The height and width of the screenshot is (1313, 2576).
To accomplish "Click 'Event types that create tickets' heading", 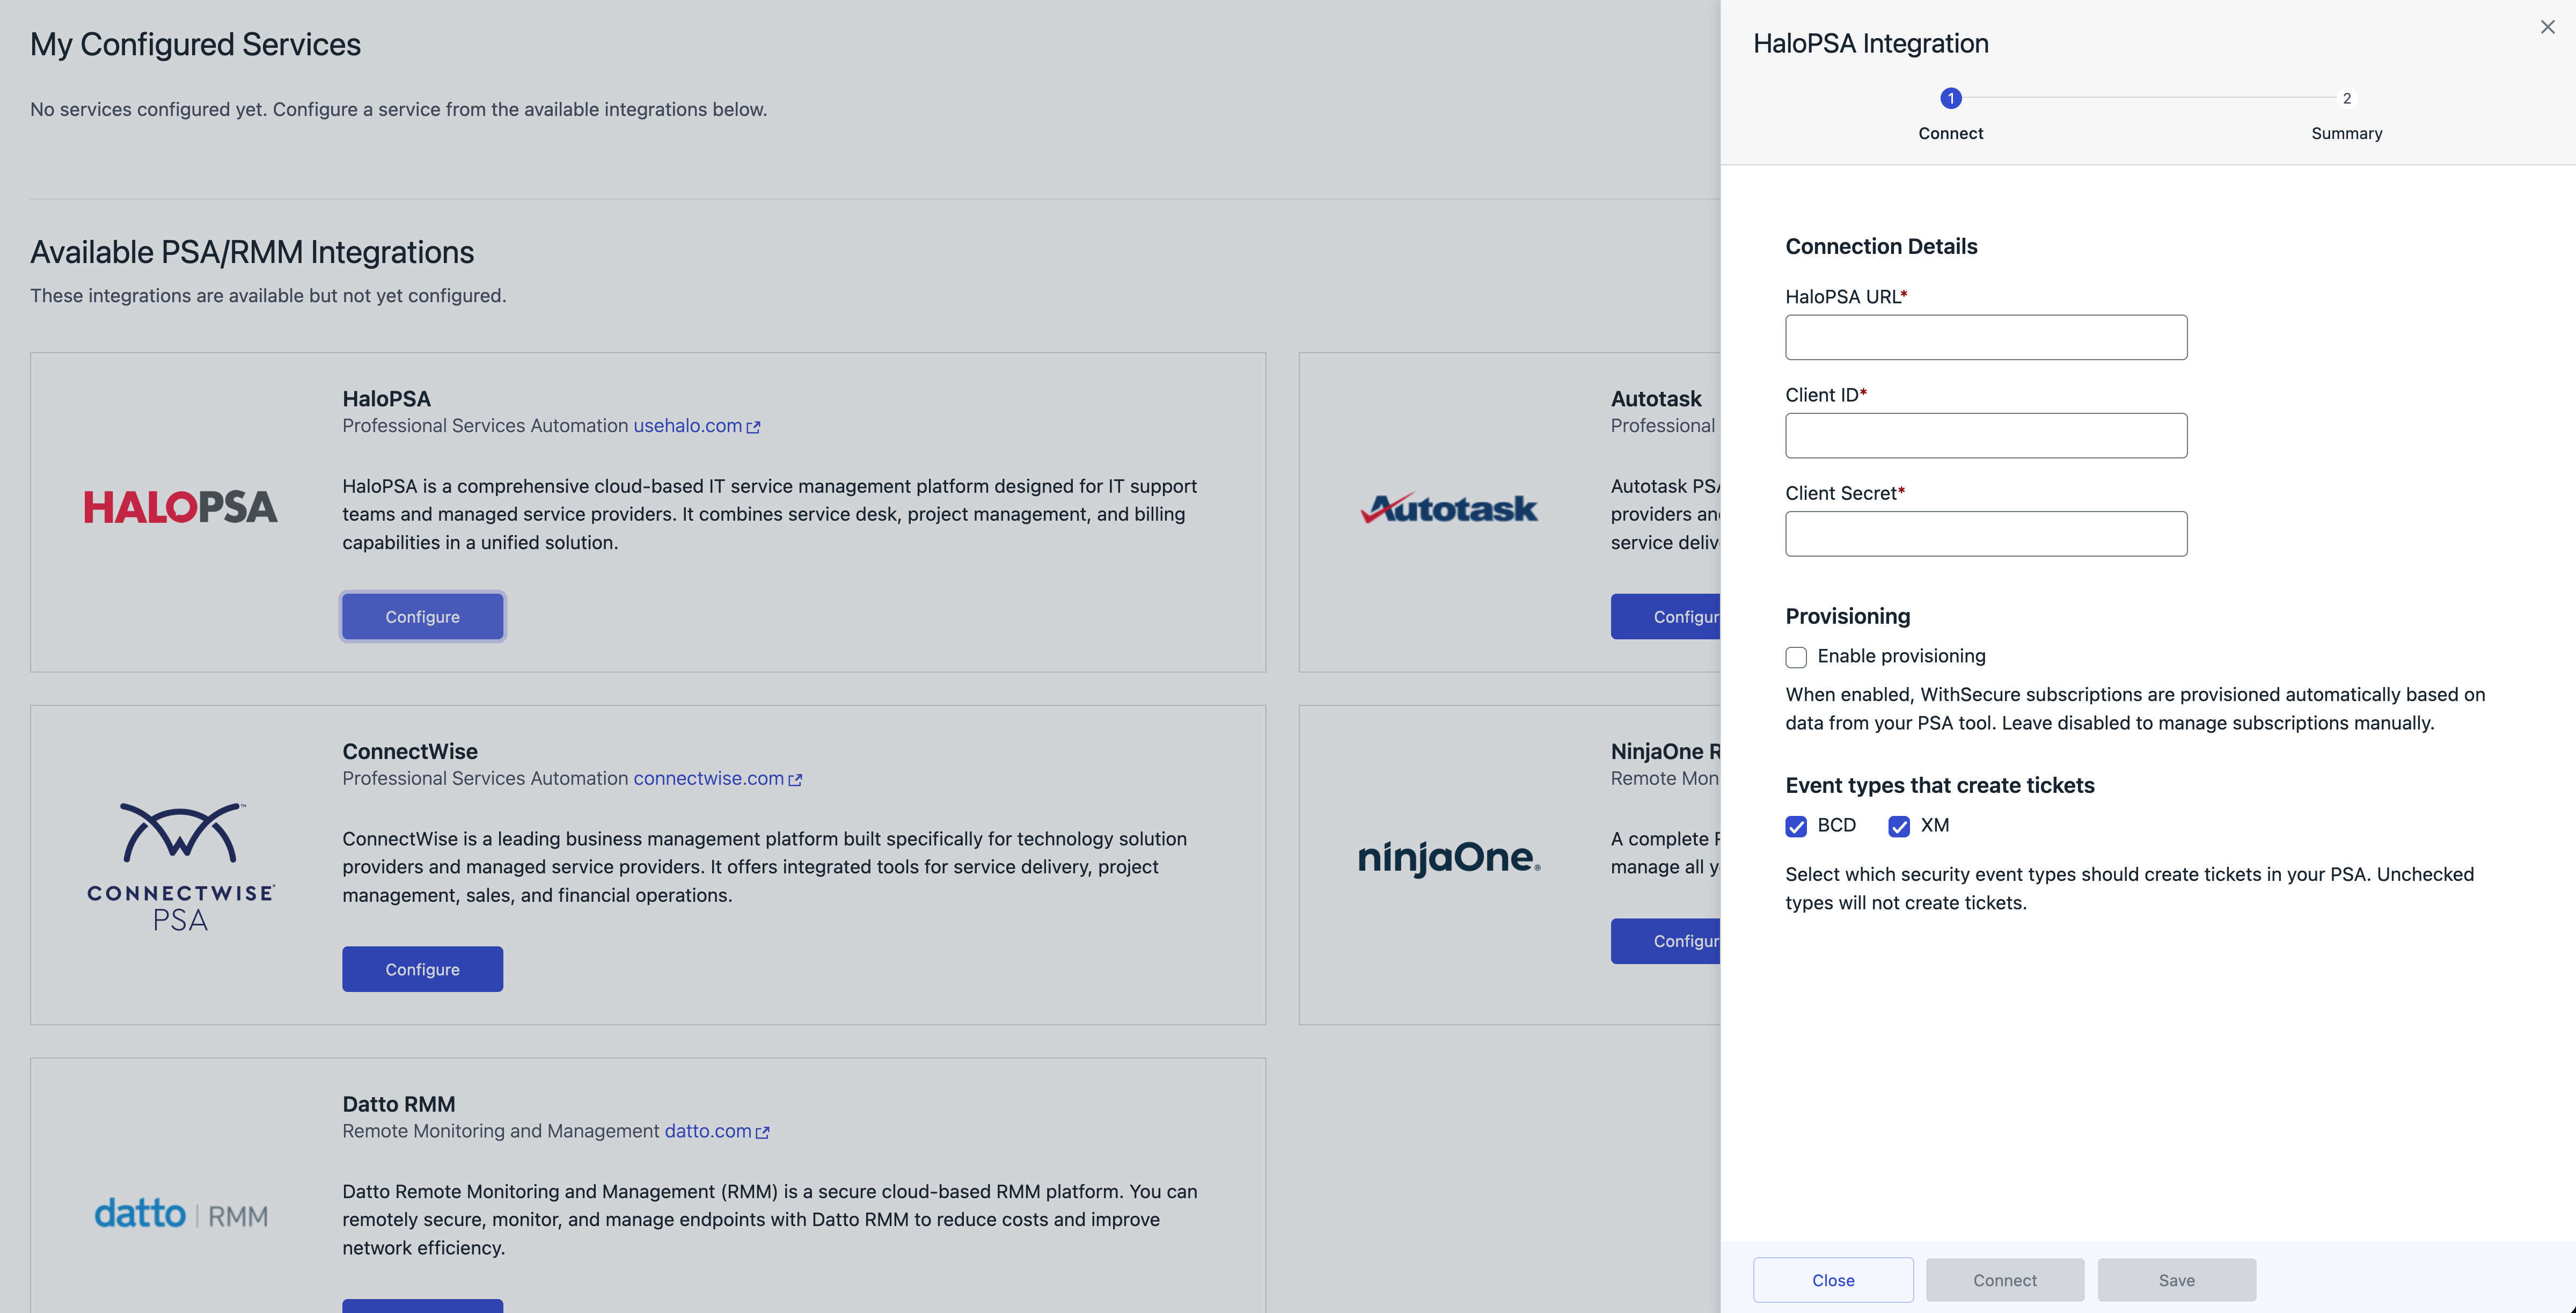I will (x=1939, y=785).
